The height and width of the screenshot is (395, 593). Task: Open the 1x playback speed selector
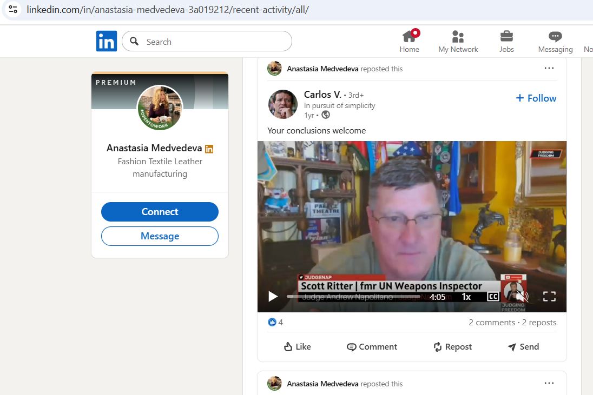(466, 296)
